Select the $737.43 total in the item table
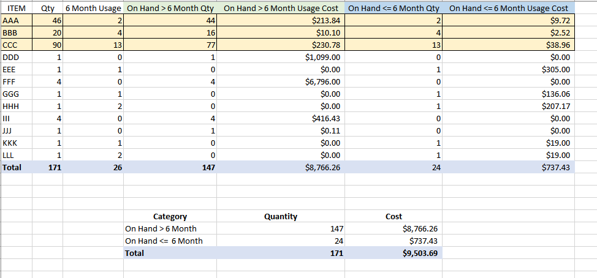 [509, 167]
